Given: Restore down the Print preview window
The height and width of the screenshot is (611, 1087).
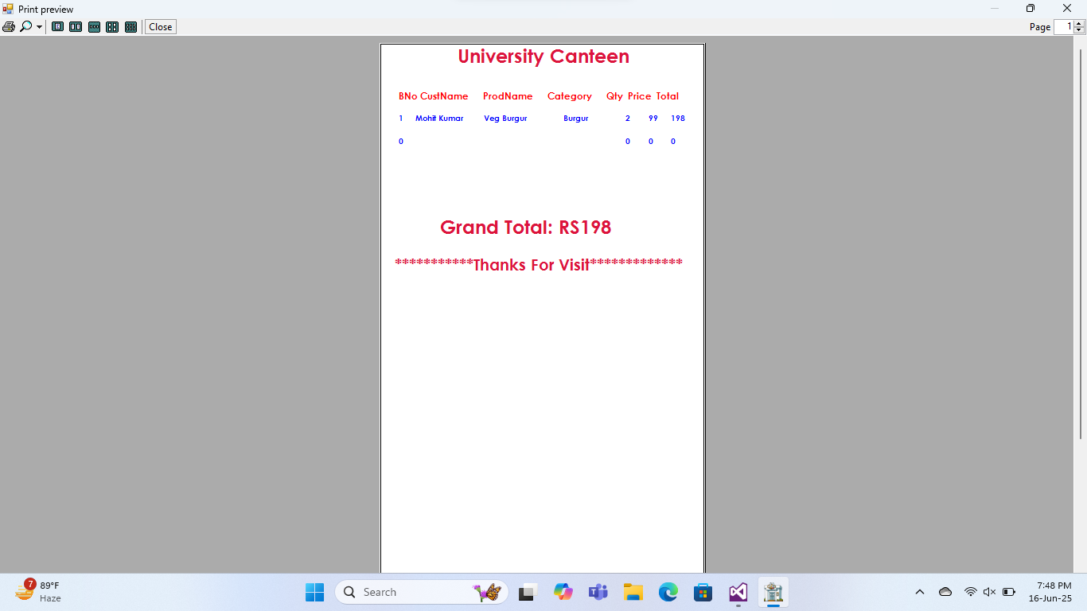Looking at the screenshot, I should tap(1031, 9).
